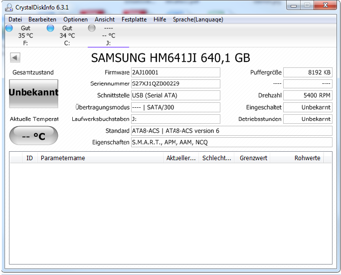Open the Sprache(Language) menu
341x275 pixels.
pyautogui.click(x=198, y=19)
